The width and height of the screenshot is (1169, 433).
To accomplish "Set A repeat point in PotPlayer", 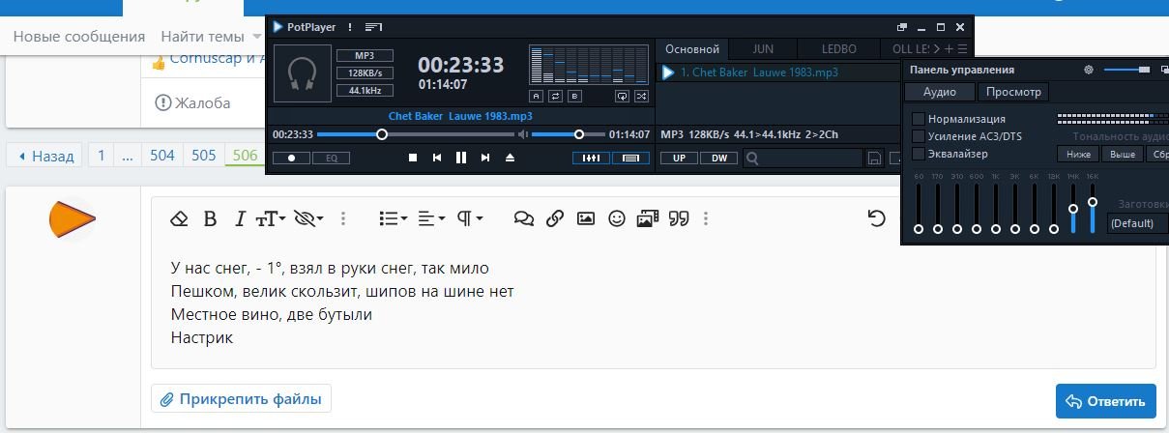I will click(x=536, y=96).
